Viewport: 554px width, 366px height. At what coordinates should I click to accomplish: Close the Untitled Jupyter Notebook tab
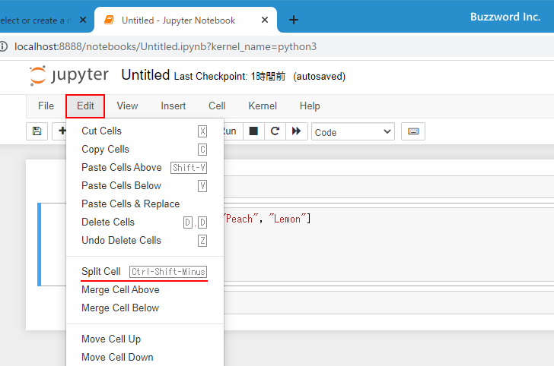coord(264,20)
